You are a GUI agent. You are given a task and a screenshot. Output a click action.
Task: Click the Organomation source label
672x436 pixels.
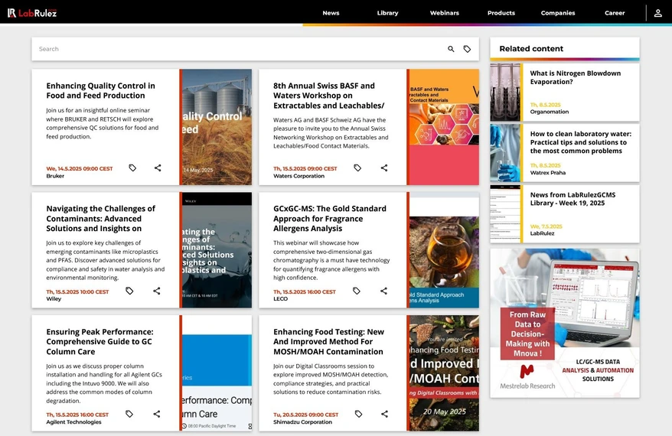(x=550, y=112)
